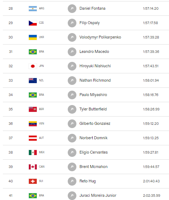Screen dimensions: 169x200
Task: Click Juraci Moreira Junior's name
Action: pyautogui.click(x=98, y=195)
